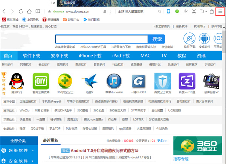Open the WeChat toolbar icon
The height and width of the screenshot is (164, 226).
tap(177, 11)
